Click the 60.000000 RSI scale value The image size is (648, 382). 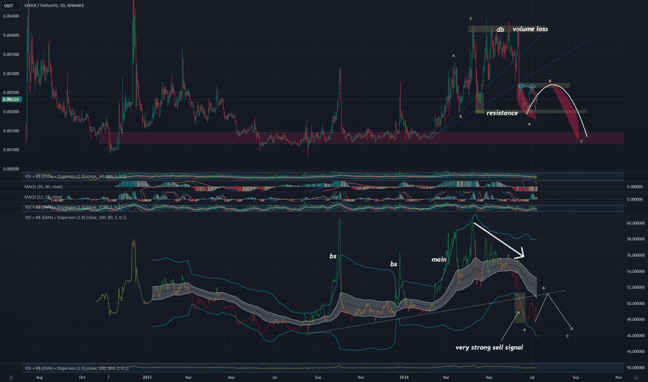[635, 223]
